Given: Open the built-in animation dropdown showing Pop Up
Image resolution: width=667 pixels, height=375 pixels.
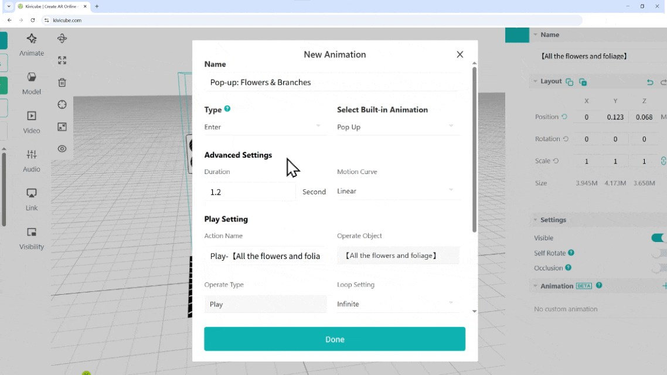Looking at the screenshot, I should coord(397,127).
